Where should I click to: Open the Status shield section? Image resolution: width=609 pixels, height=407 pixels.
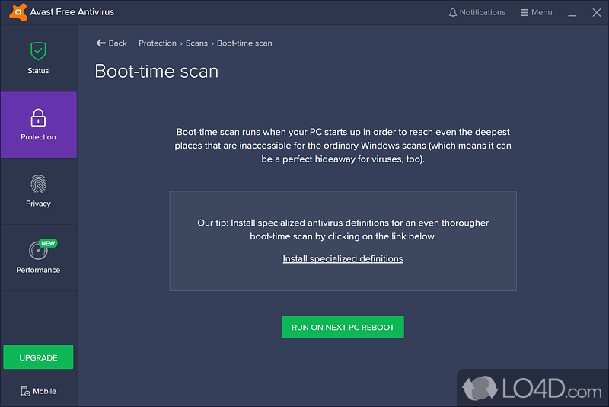tap(39, 59)
